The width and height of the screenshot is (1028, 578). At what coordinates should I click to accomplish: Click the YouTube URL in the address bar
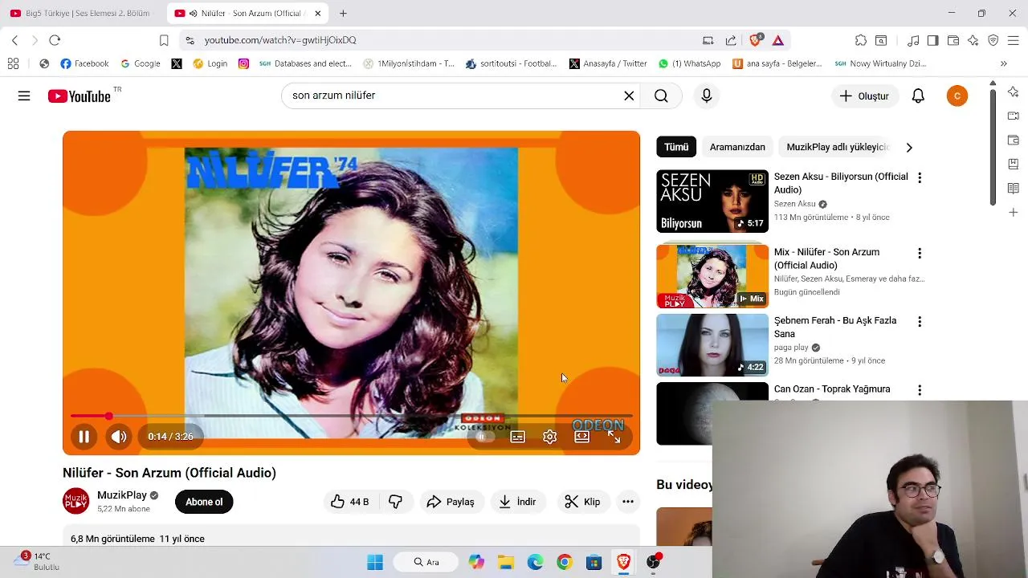coord(280,40)
